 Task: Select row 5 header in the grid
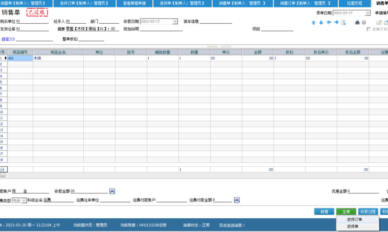4,82
